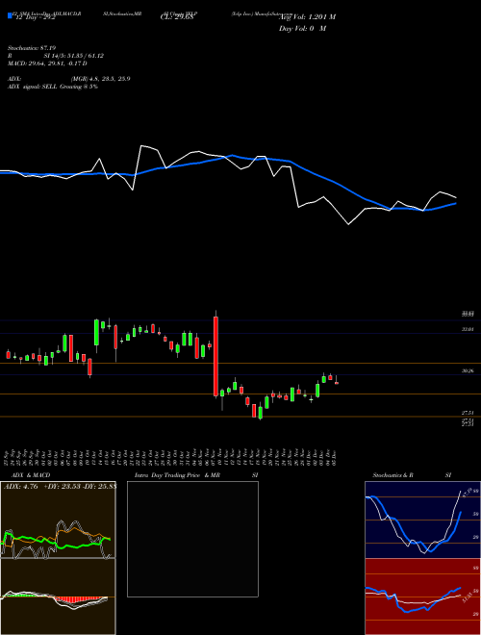The image size is (481, 635).
Task: Click the empty intraday trading price chart box
Action: pos(192,539)
